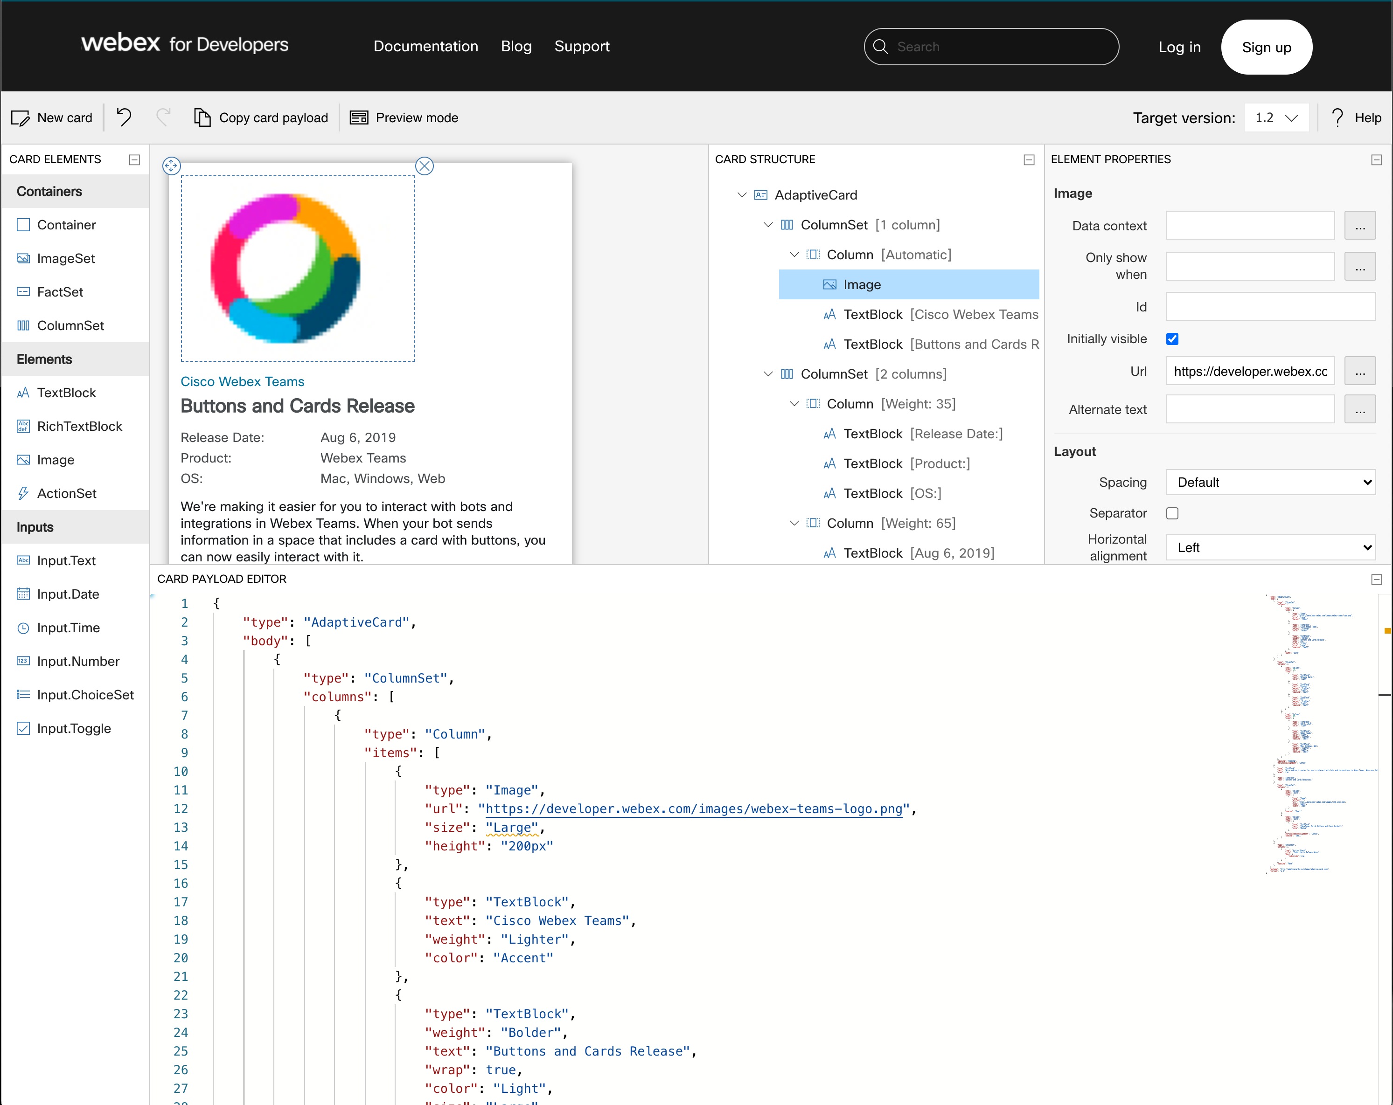Enable the Separator checkbox
Screen dimensions: 1393x1105
click(1173, 513)
